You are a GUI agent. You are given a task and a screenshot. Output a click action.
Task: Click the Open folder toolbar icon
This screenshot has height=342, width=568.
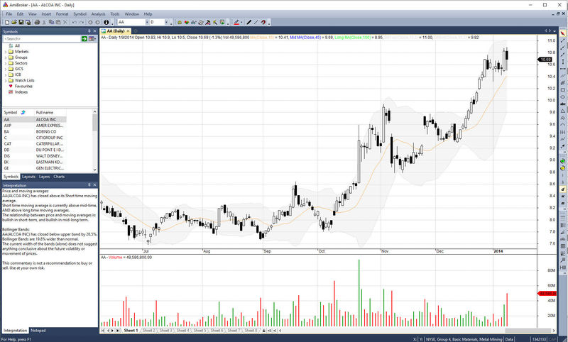pos(14,23)
